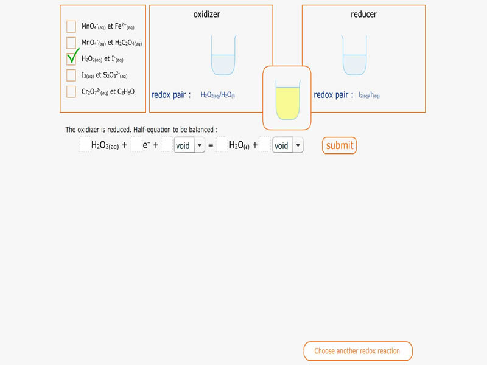Check the Cr2O7 2- et C2H6O checkbox
This screenshot has height=365, width=487.
point(71,92)
